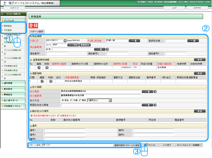212x158 pixels.
Task: Open 予約情報の取消 in the sidebar
Action: pyautogui.click(x=11, y=70)
